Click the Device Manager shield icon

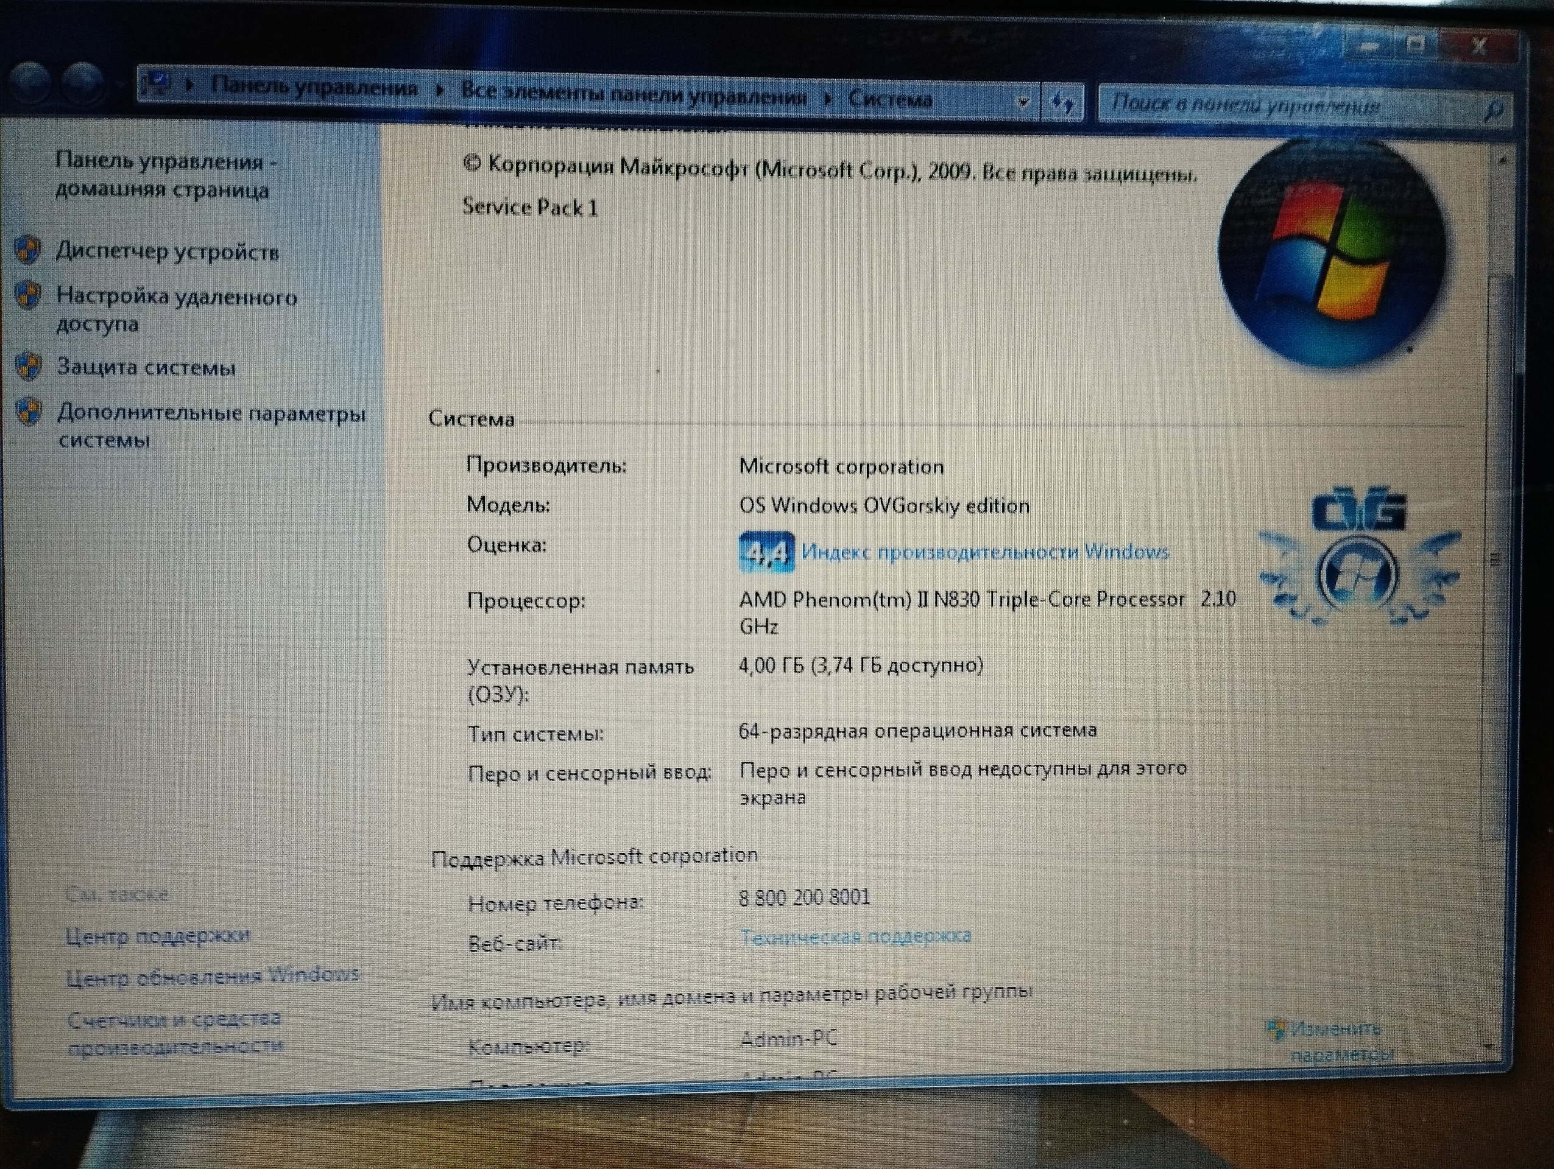[x=28, y=249]
